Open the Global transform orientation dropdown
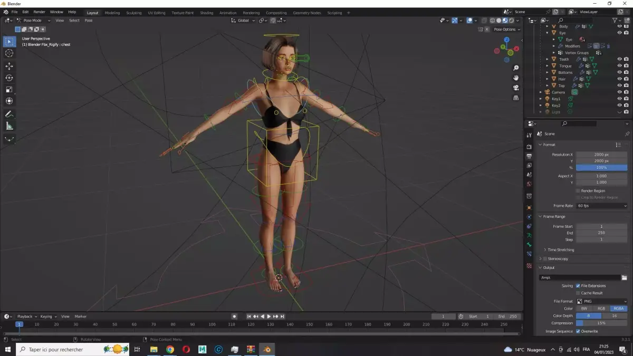633x356 pixels. 244,21
